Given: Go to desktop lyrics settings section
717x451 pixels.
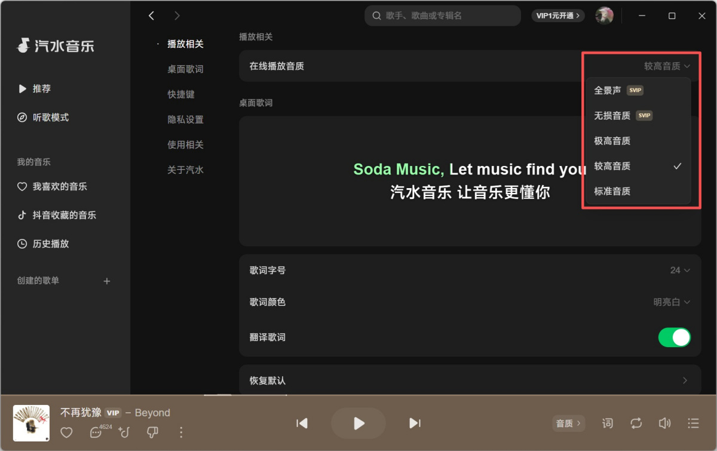Looking at the screenshot, I should 185,69.
